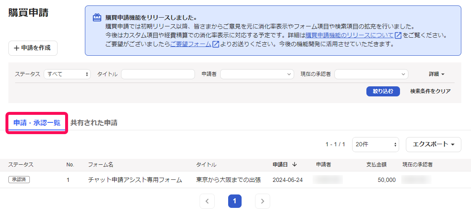Select page 1 in pagination
Screen dimensions: 471x215
(235, 201)
